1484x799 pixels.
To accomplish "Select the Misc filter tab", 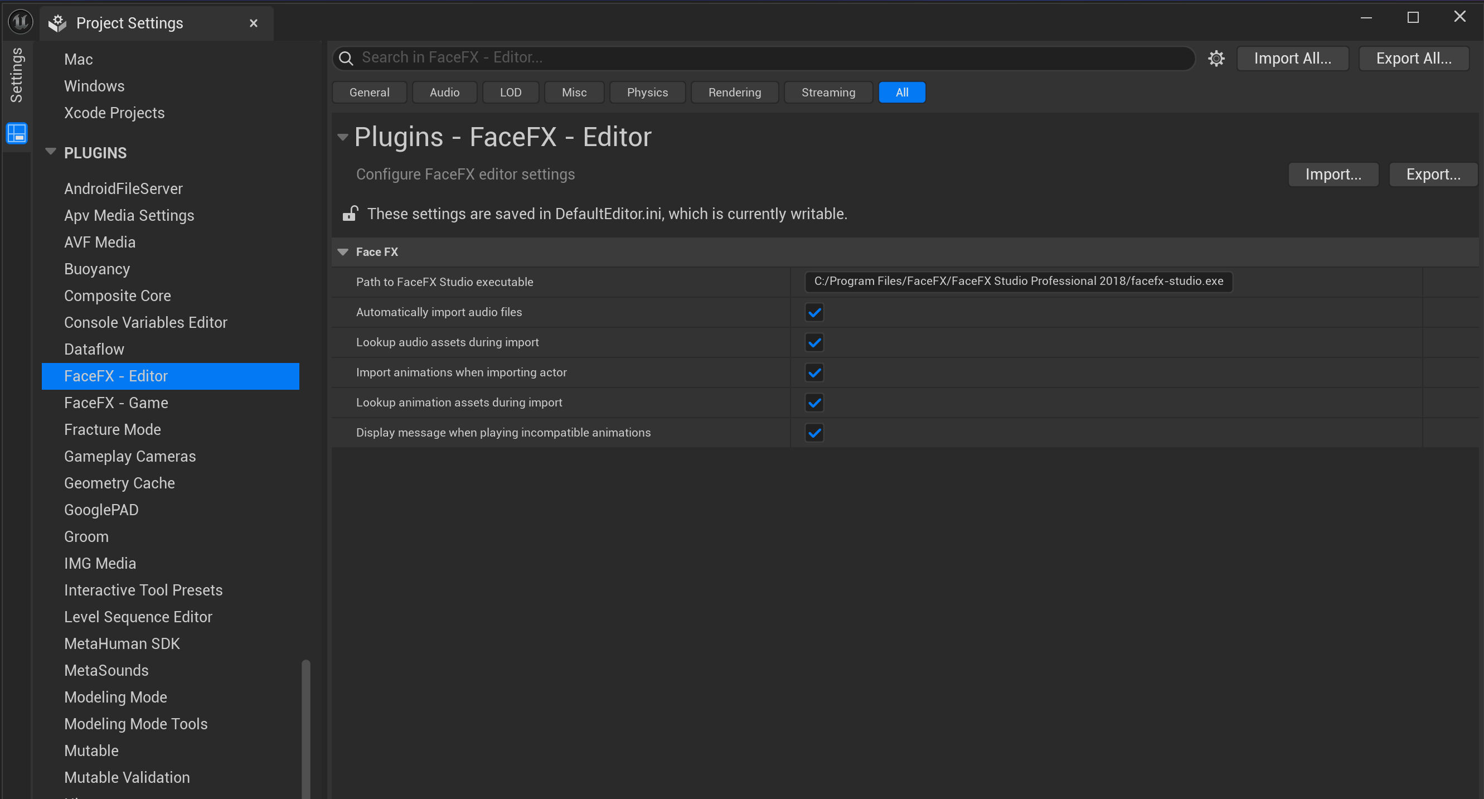I will pos(574,92).
